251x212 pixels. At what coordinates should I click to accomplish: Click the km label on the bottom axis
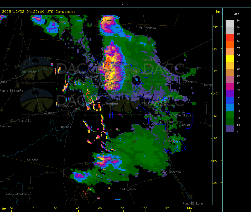click(x=4, y=209)
